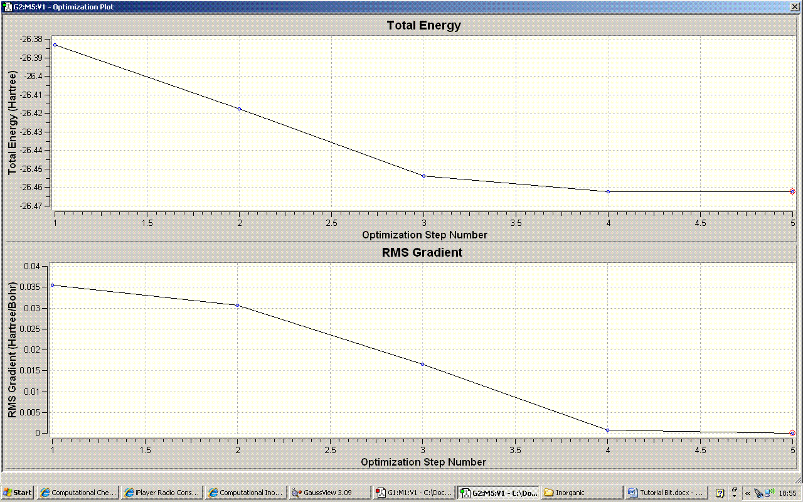
Task: Select step 4 point on Total Energy plot
Action: pyautogui.click(x=609, y=192)
